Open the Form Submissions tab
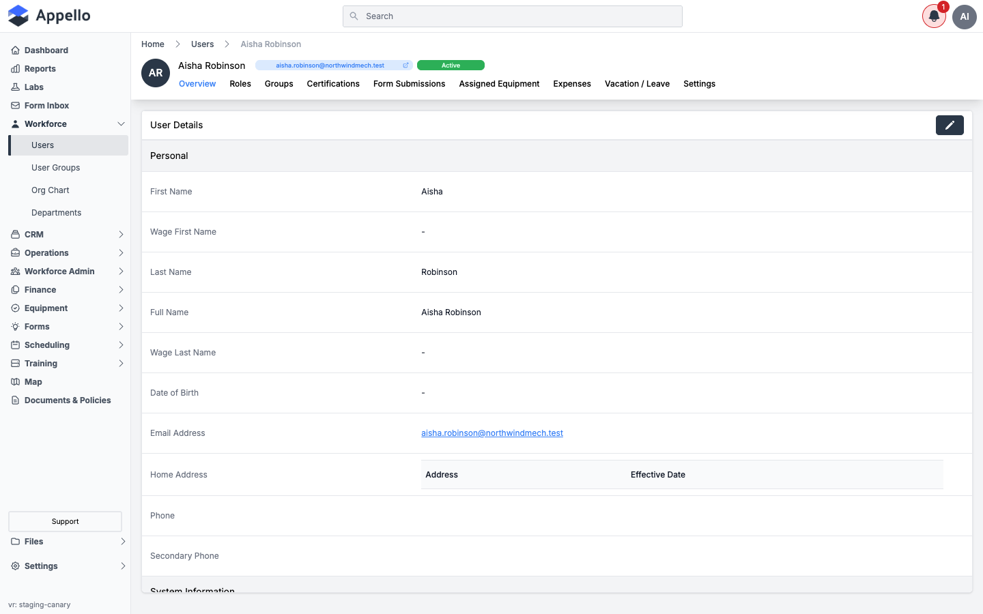The image size is (983, 614). [409, 84]
